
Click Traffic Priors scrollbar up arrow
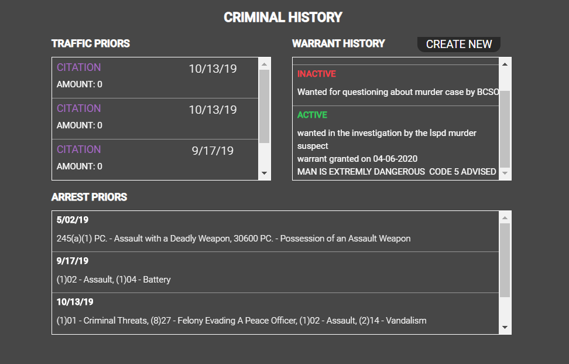tap(264, 64)
